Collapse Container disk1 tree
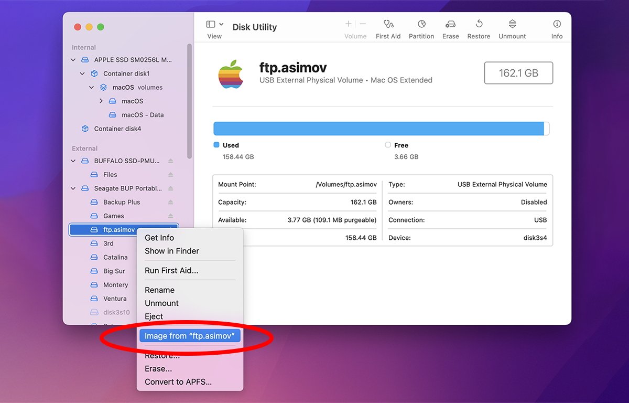 (x=82, y=73)
